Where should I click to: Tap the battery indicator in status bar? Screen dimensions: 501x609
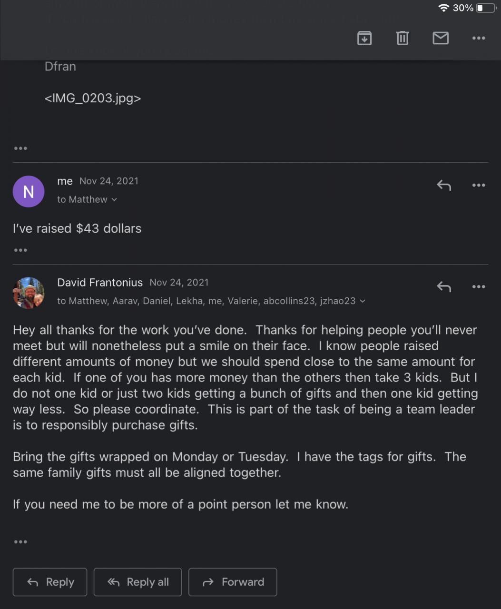click(x=486, y=8)
